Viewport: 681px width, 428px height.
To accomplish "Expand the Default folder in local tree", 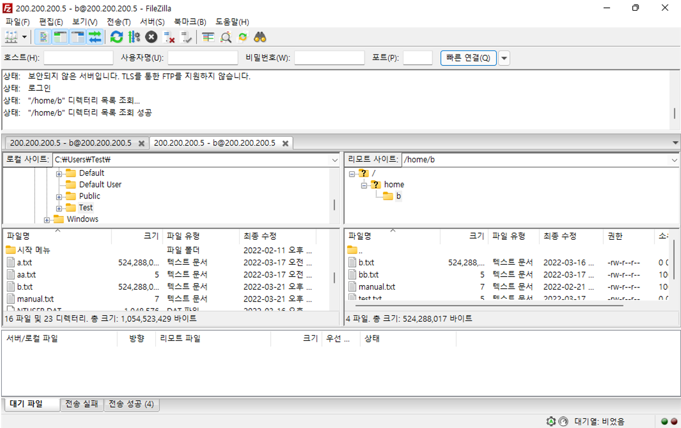I will pyautogui.click(x=59, y=173).
